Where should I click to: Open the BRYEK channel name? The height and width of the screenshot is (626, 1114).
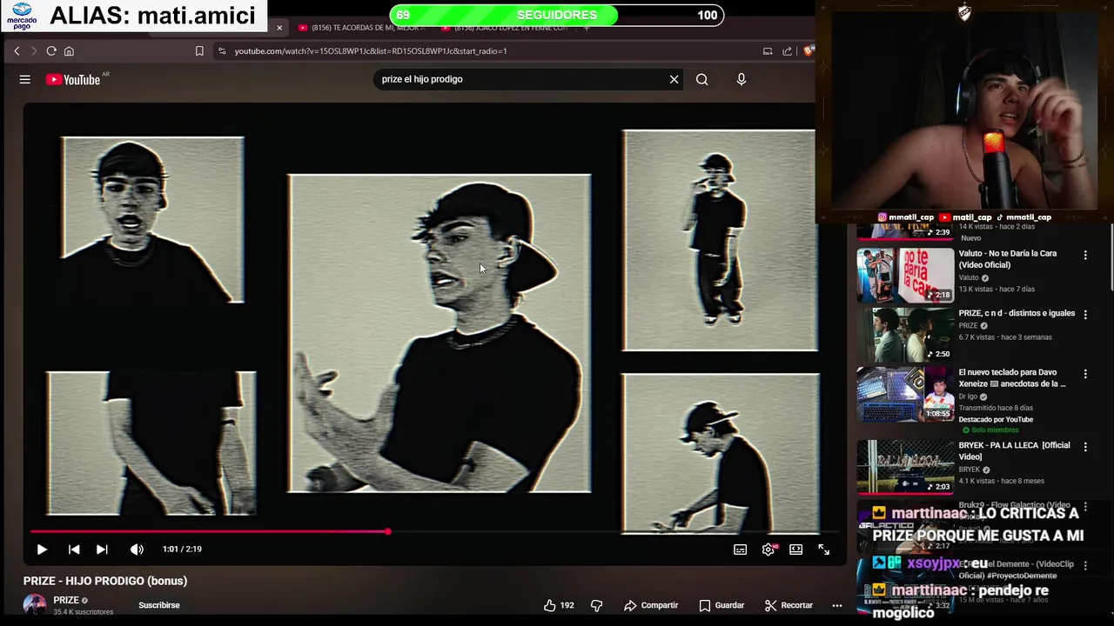click(x=970, y=469)
